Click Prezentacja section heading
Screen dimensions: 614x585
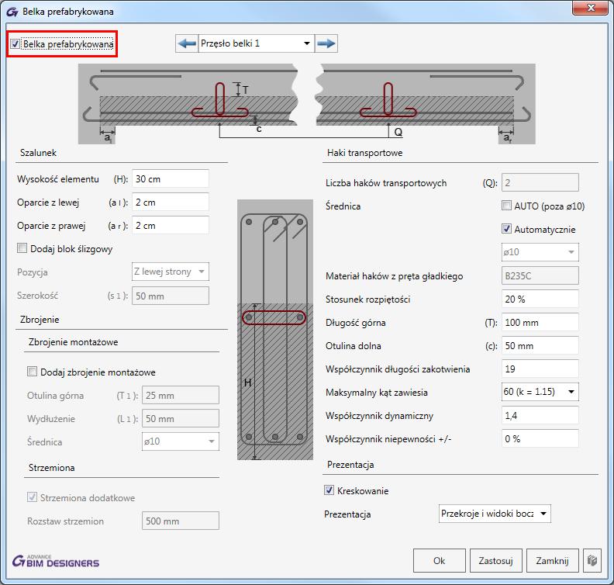[350, 465]
